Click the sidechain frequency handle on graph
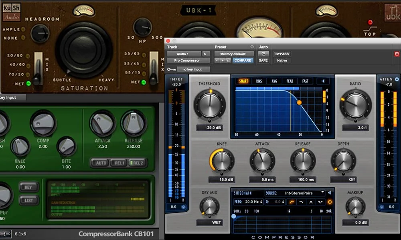This screenshot has height=240, width=401. (x=234, y=216)
